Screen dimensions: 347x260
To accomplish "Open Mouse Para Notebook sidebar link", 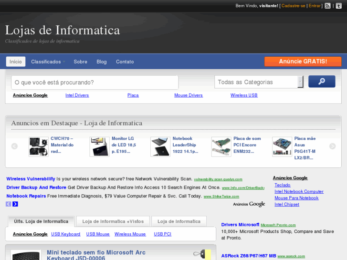I will pyautogui.click(x=296, y=198).
